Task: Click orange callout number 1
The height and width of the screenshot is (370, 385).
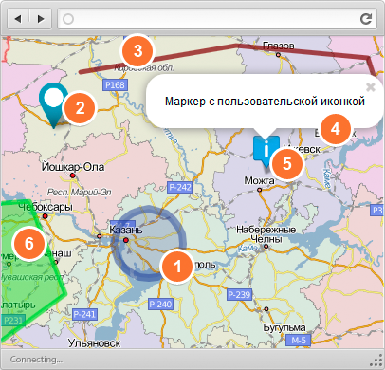Action: tap(177, 267)
